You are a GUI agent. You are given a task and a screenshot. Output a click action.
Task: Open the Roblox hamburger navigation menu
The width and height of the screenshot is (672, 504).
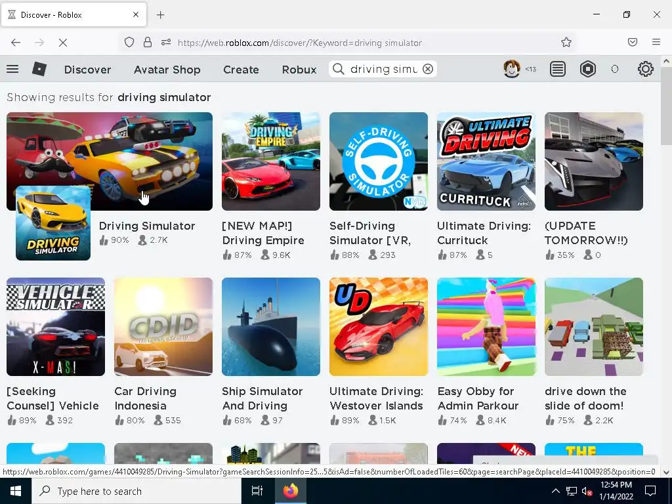(x=12, y=68)
